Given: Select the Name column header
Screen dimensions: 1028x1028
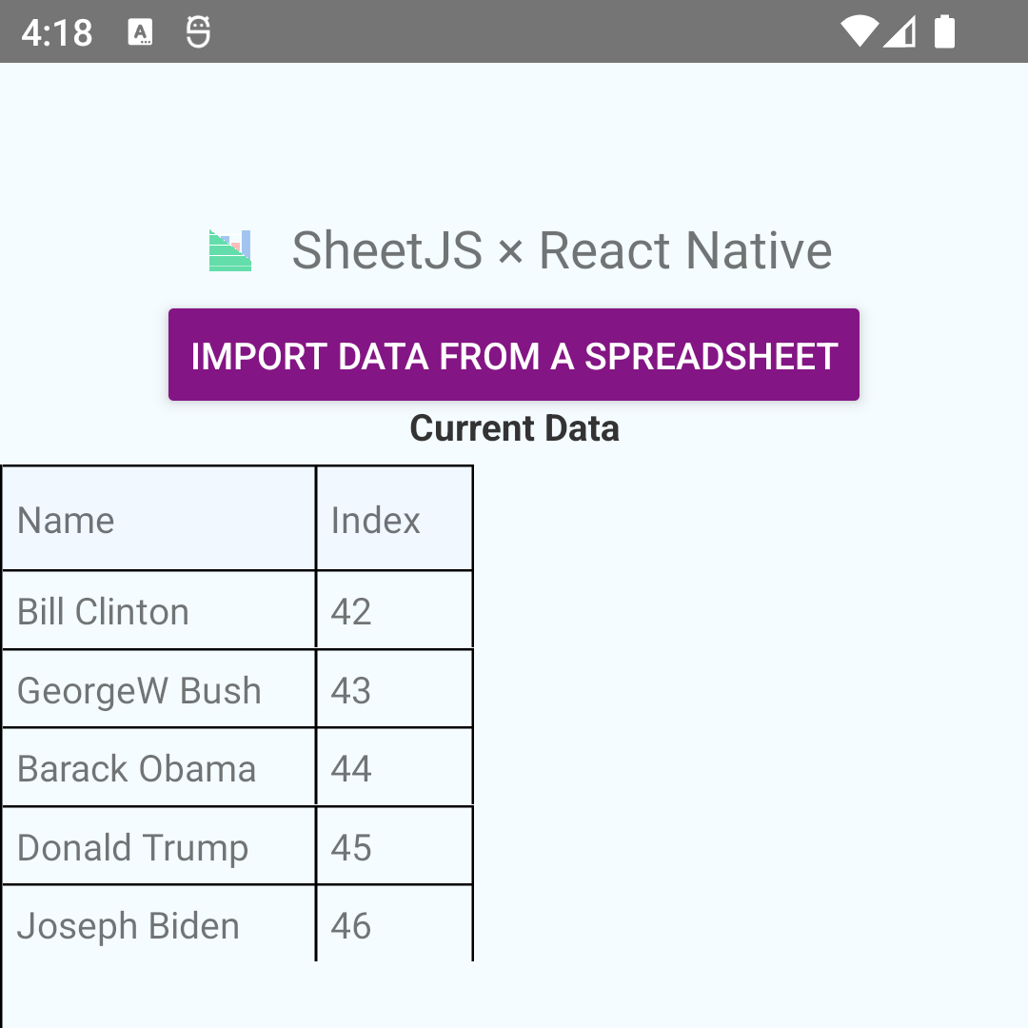Looking at the screenshot, I should [x=157, y=519].
